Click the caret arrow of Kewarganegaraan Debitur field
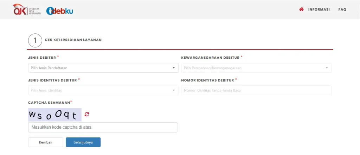360x155 pixels. (327, 68)
